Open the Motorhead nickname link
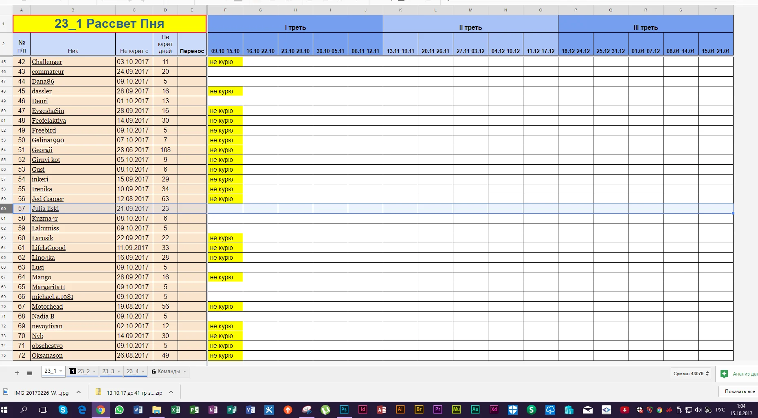This screenshot has width=758, height=418. coord(47,307)
